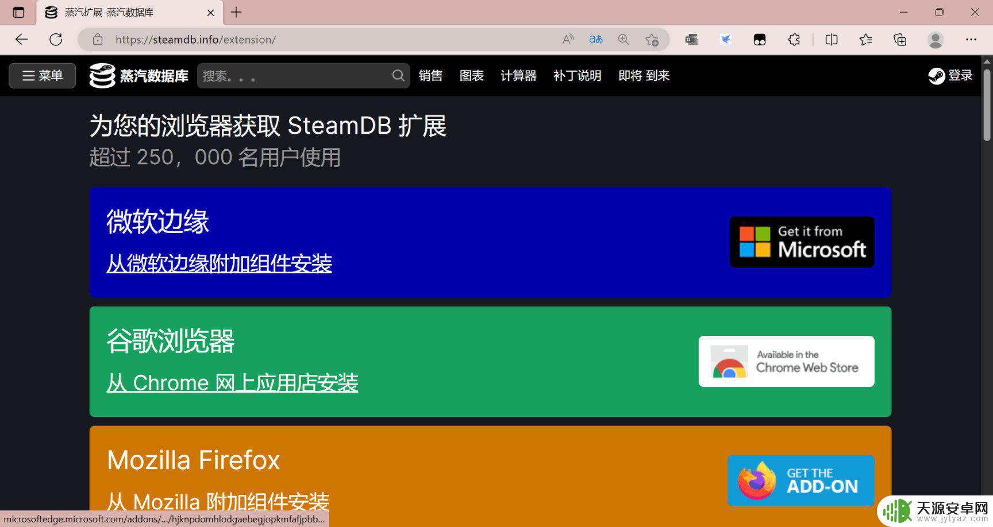Close the 蒸汽扩展 browser tab
Image resolution: width=993 pixels, height=527 pixels.
pos(210,12)
